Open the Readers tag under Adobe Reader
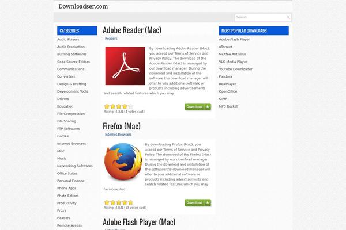346x230 pixels. [111, 39]
